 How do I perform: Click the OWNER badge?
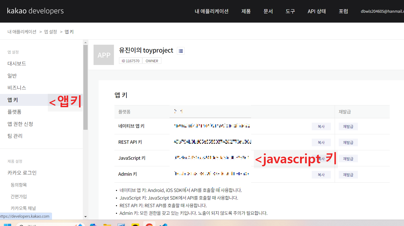coord(152,61)
